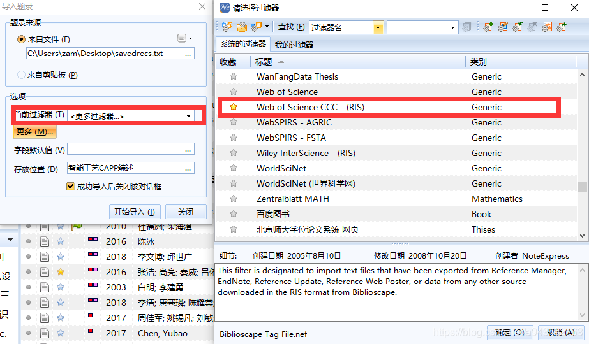Click the red-pink tag marks in 李文博 row
589x344 pixels.
[93, 254]
